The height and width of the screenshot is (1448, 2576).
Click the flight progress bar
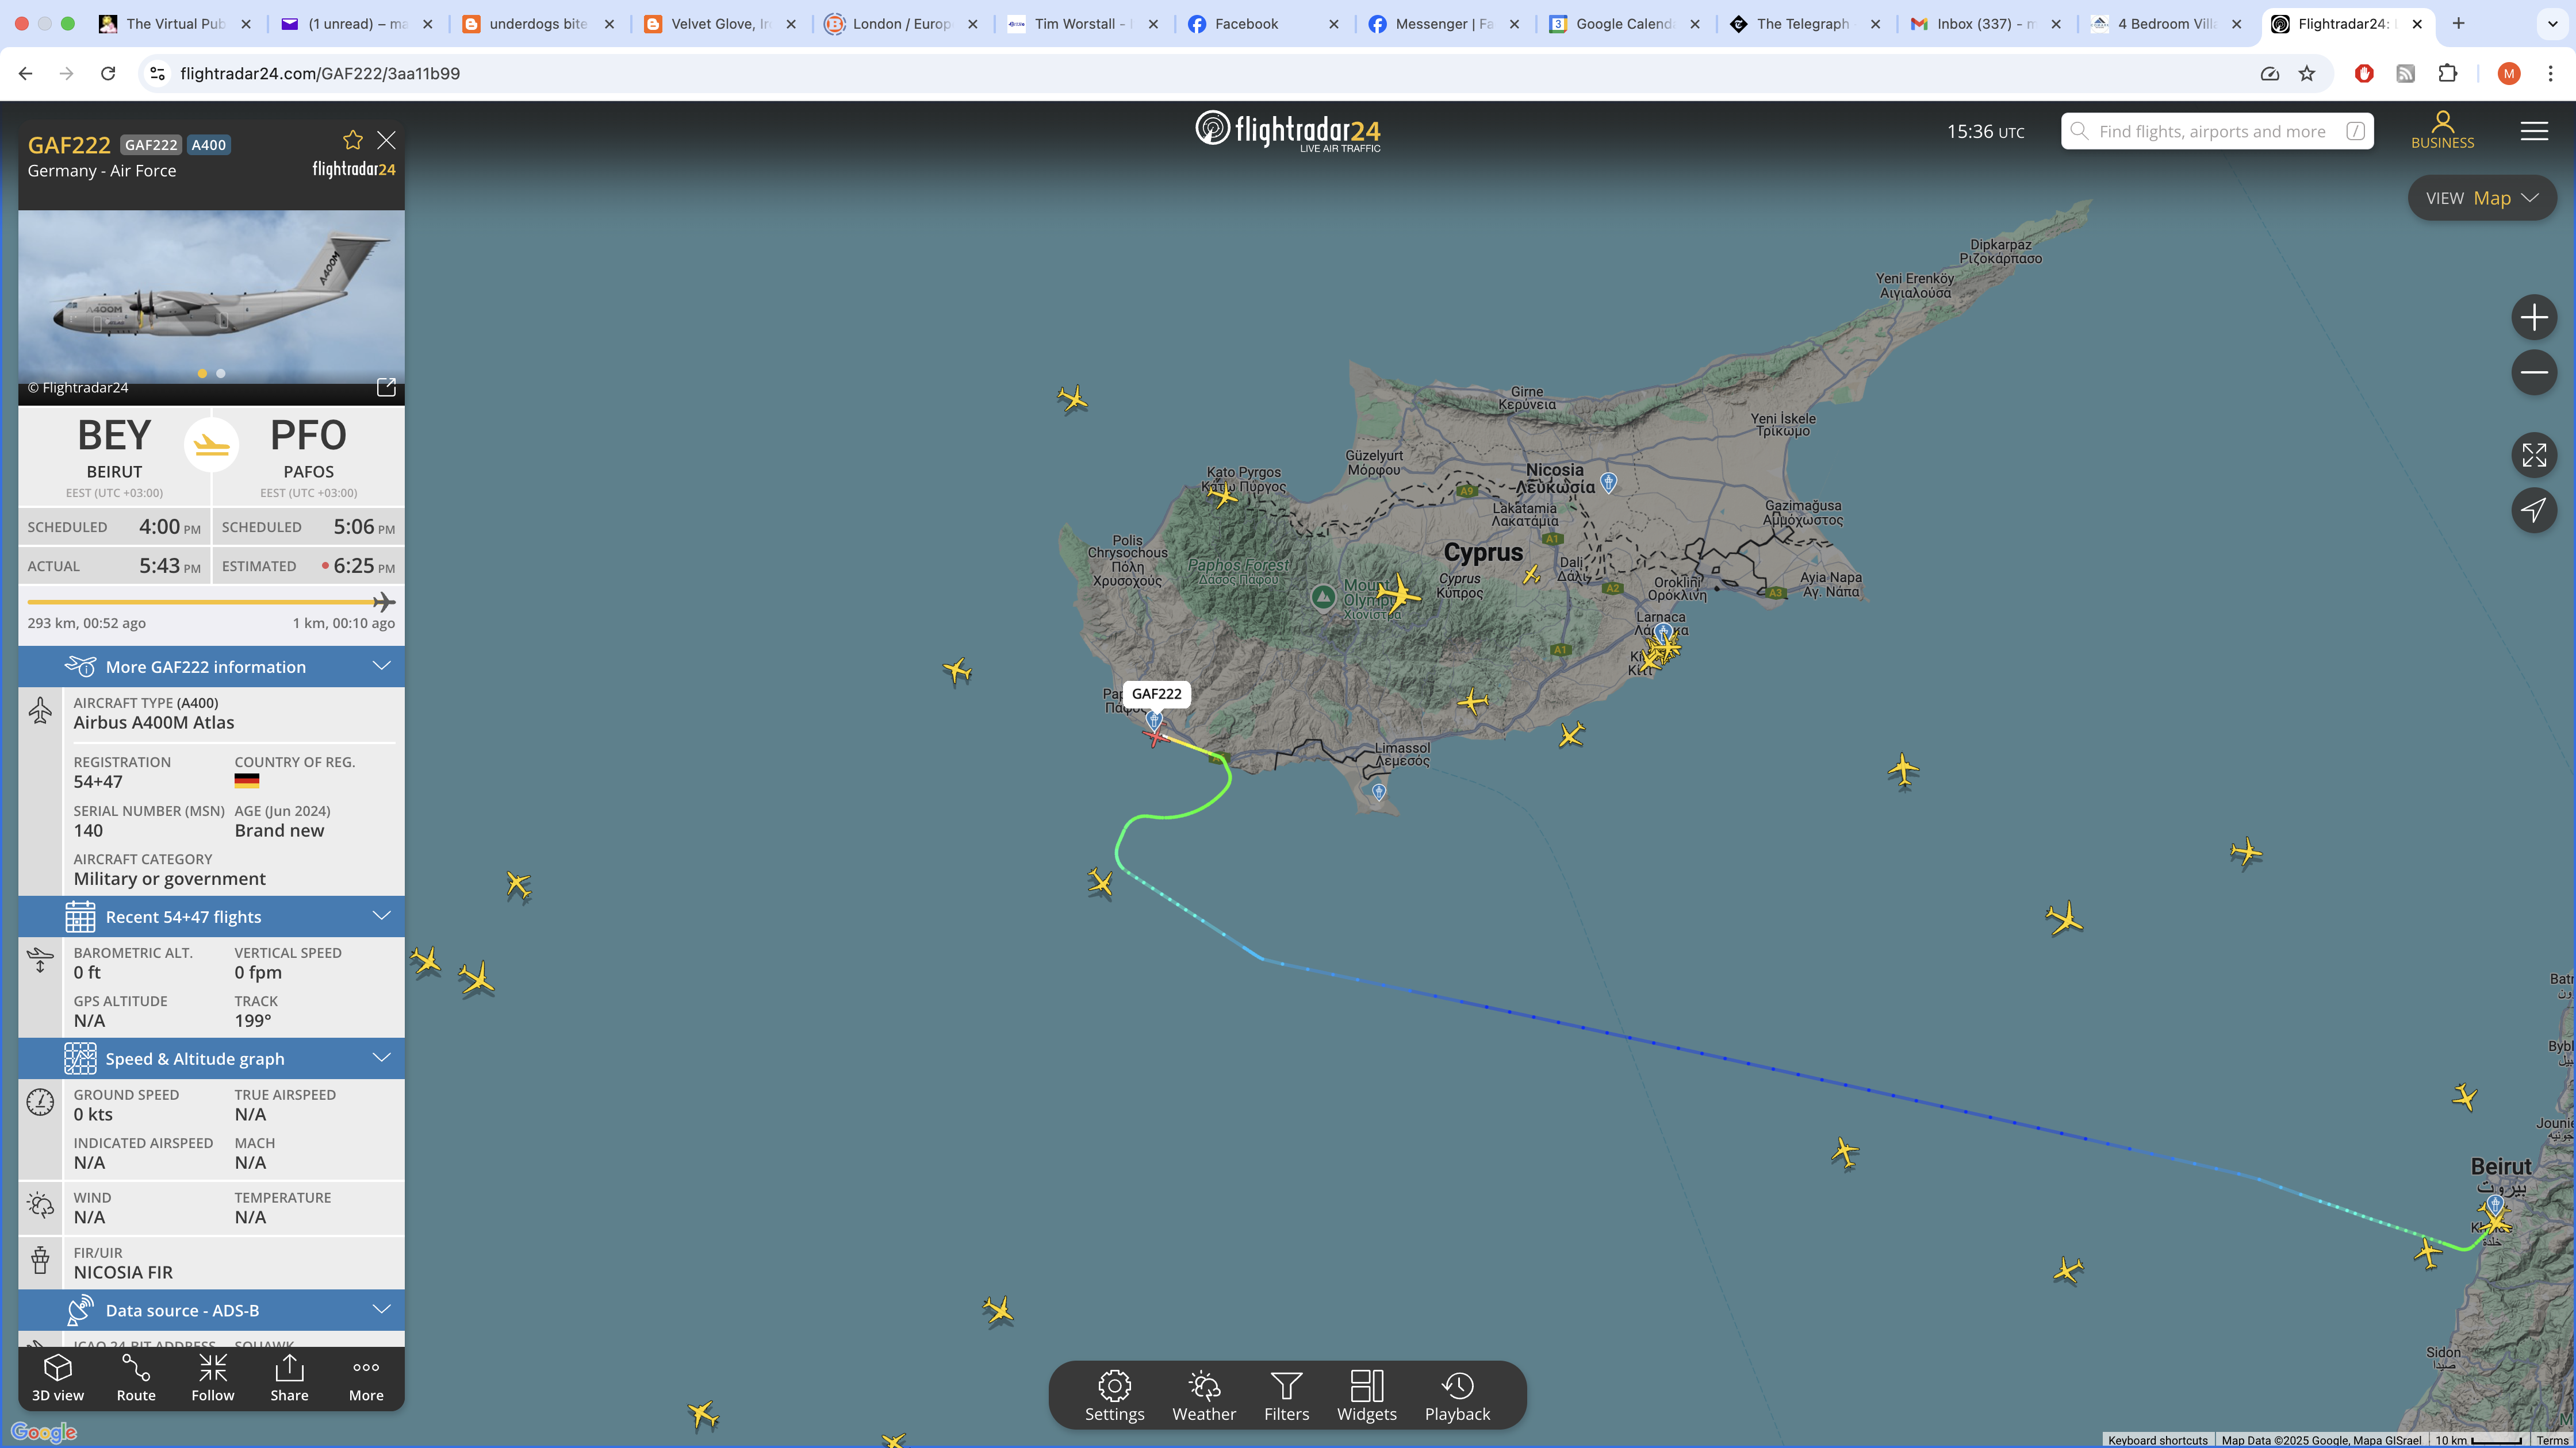[211, 602]
